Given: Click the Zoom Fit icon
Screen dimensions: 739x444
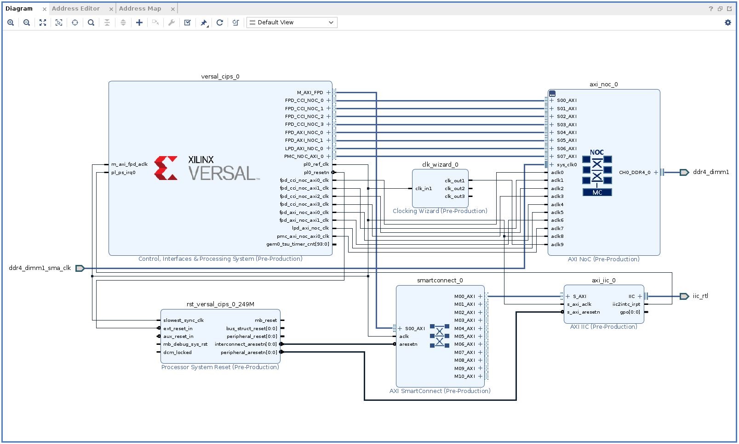Looking at the screenshot, I should [x=43, y=22].
